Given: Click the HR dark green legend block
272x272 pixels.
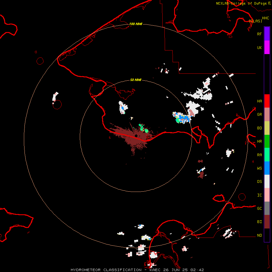Looking at the screenshot, I should [x=267, y=141].
